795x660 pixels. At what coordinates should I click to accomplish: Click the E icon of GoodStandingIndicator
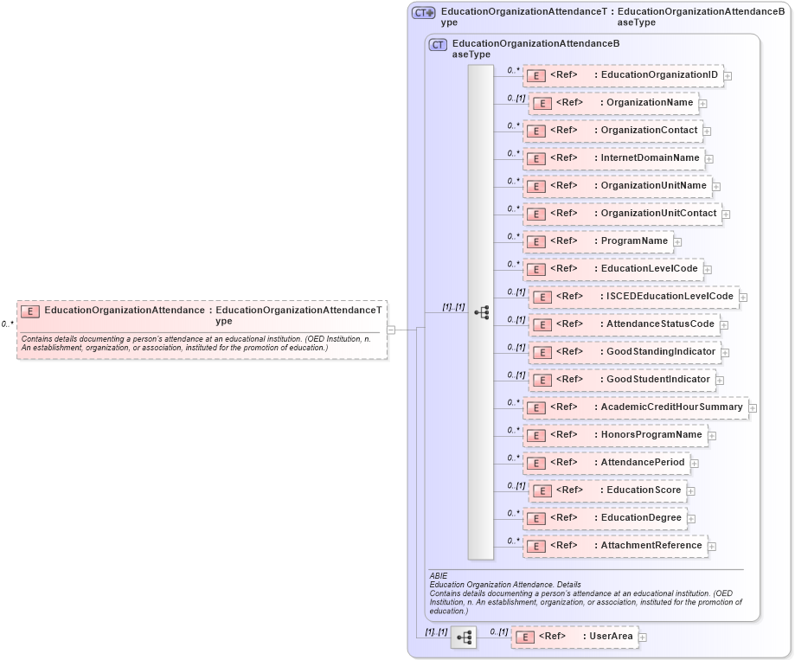[x=542, y=352]
